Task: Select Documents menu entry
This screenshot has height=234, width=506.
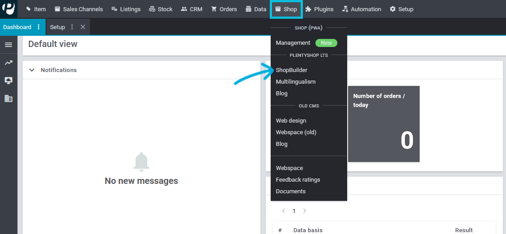Action: [x=291, y=191]
